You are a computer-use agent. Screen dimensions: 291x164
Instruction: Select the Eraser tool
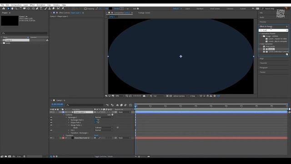pos(54,9)
